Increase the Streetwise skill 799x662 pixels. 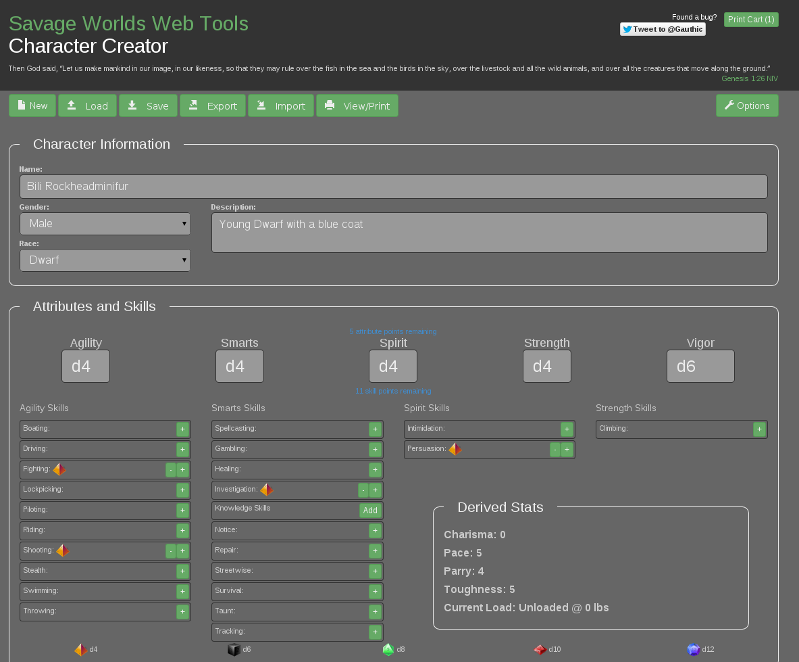click(375, 571)
